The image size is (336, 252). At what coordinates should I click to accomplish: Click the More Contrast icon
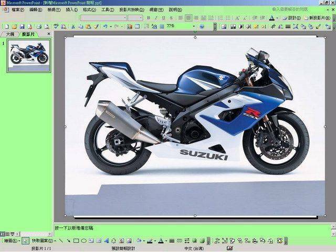coord(240,26)
